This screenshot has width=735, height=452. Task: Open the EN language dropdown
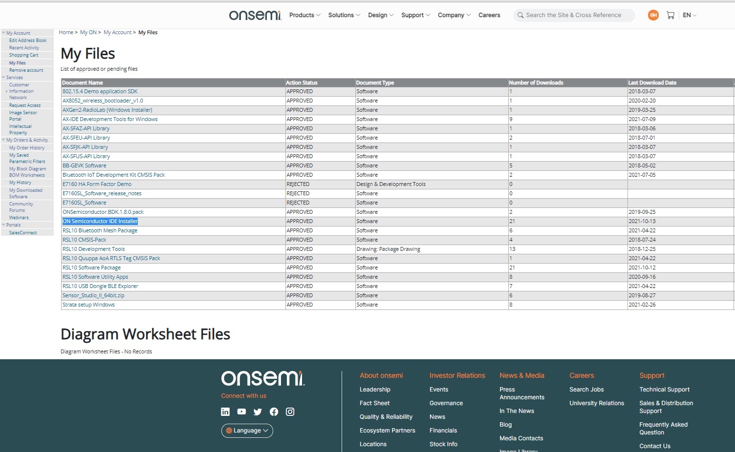click(x=689, y=15)
